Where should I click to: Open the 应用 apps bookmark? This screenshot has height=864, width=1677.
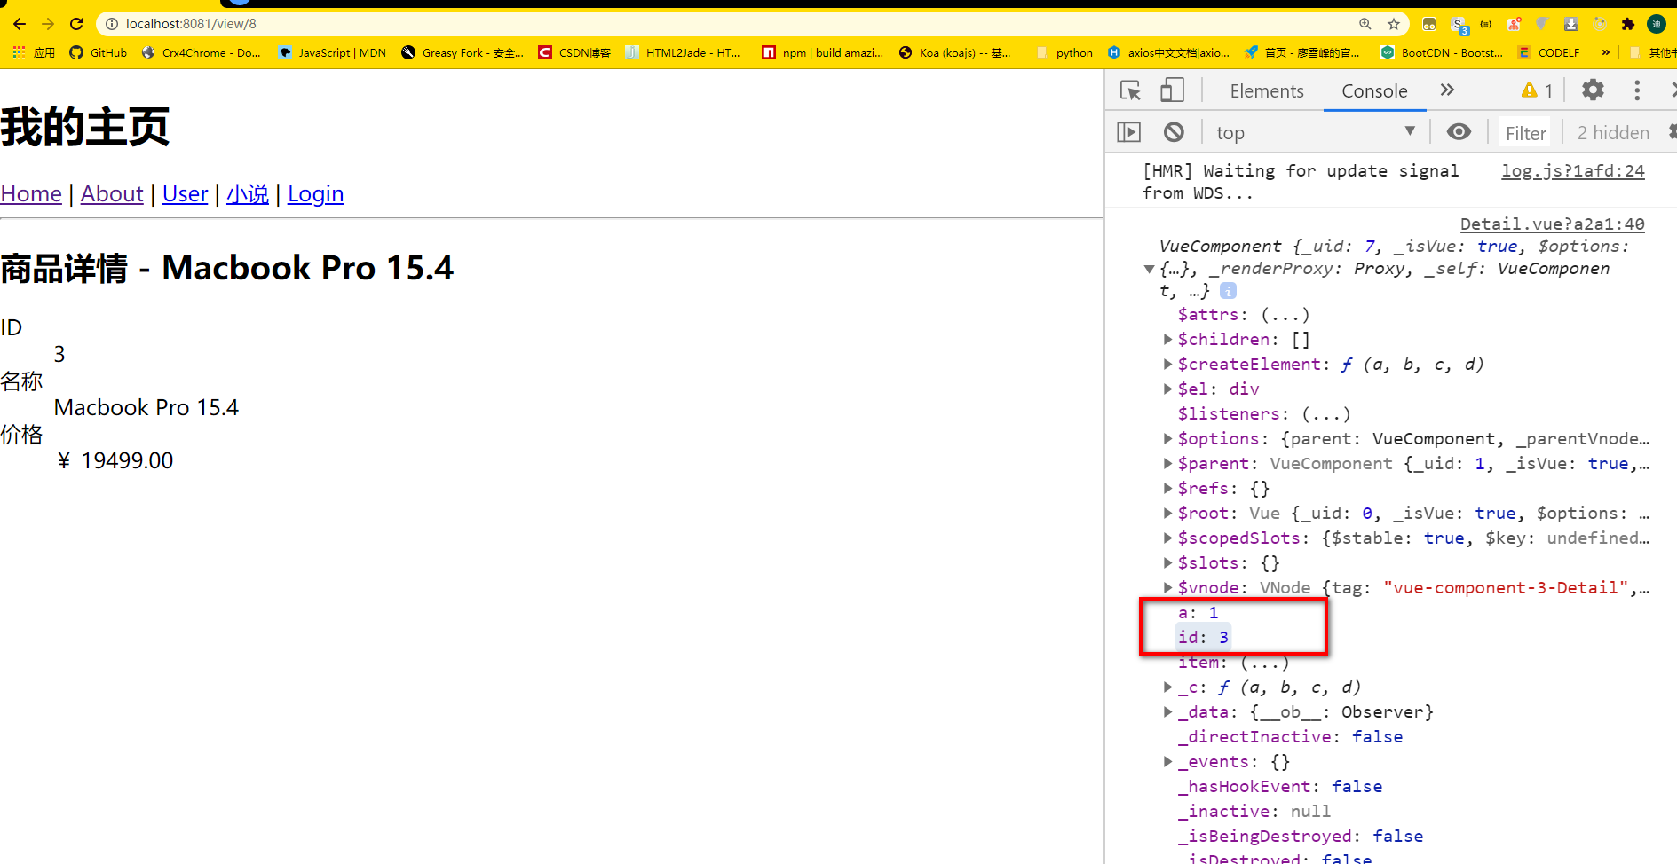[x=34, y=52]
